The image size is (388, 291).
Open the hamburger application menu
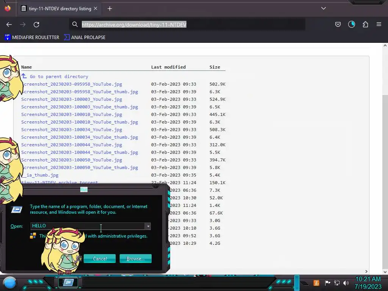379,24
